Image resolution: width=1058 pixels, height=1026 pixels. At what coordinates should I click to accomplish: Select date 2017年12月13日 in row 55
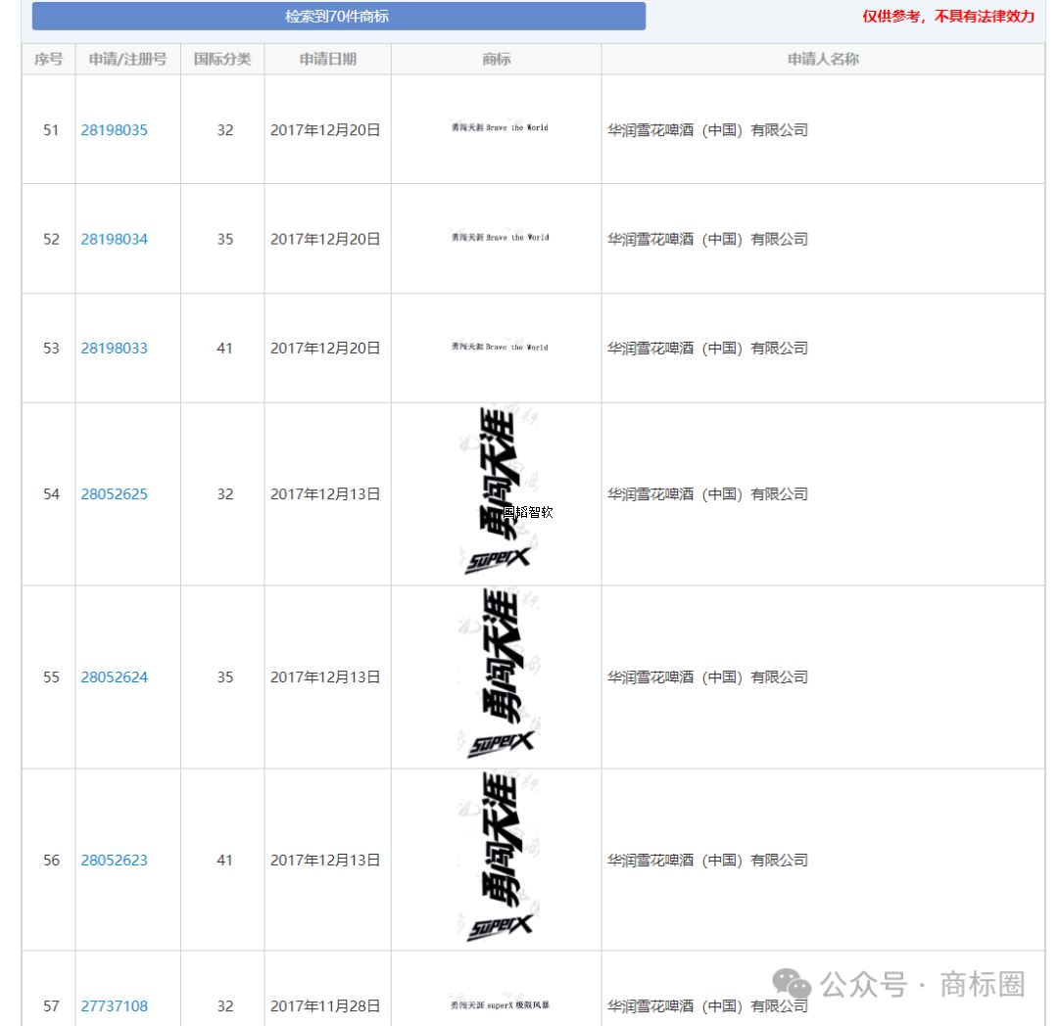(x=325, y=677)
